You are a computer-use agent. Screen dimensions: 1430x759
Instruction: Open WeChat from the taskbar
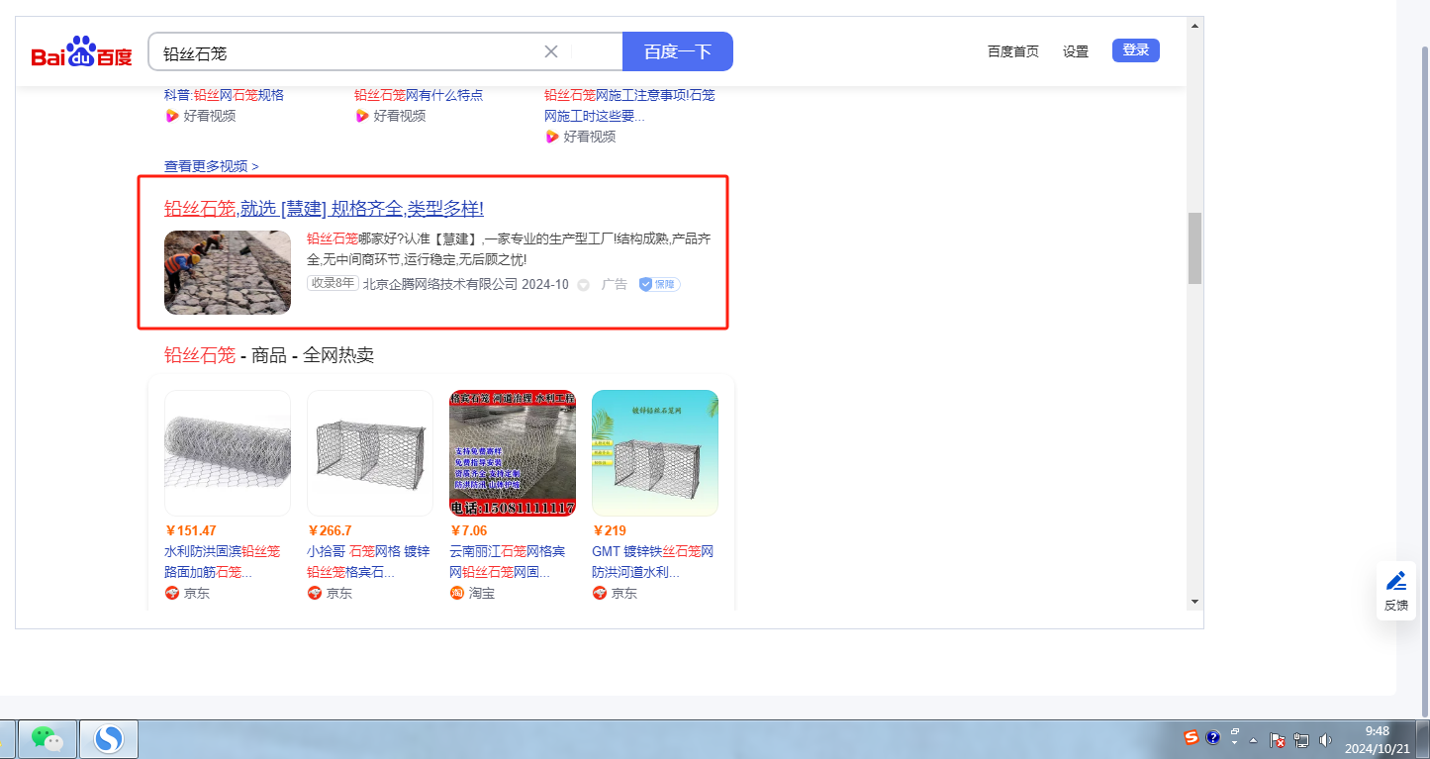[47, 739]
